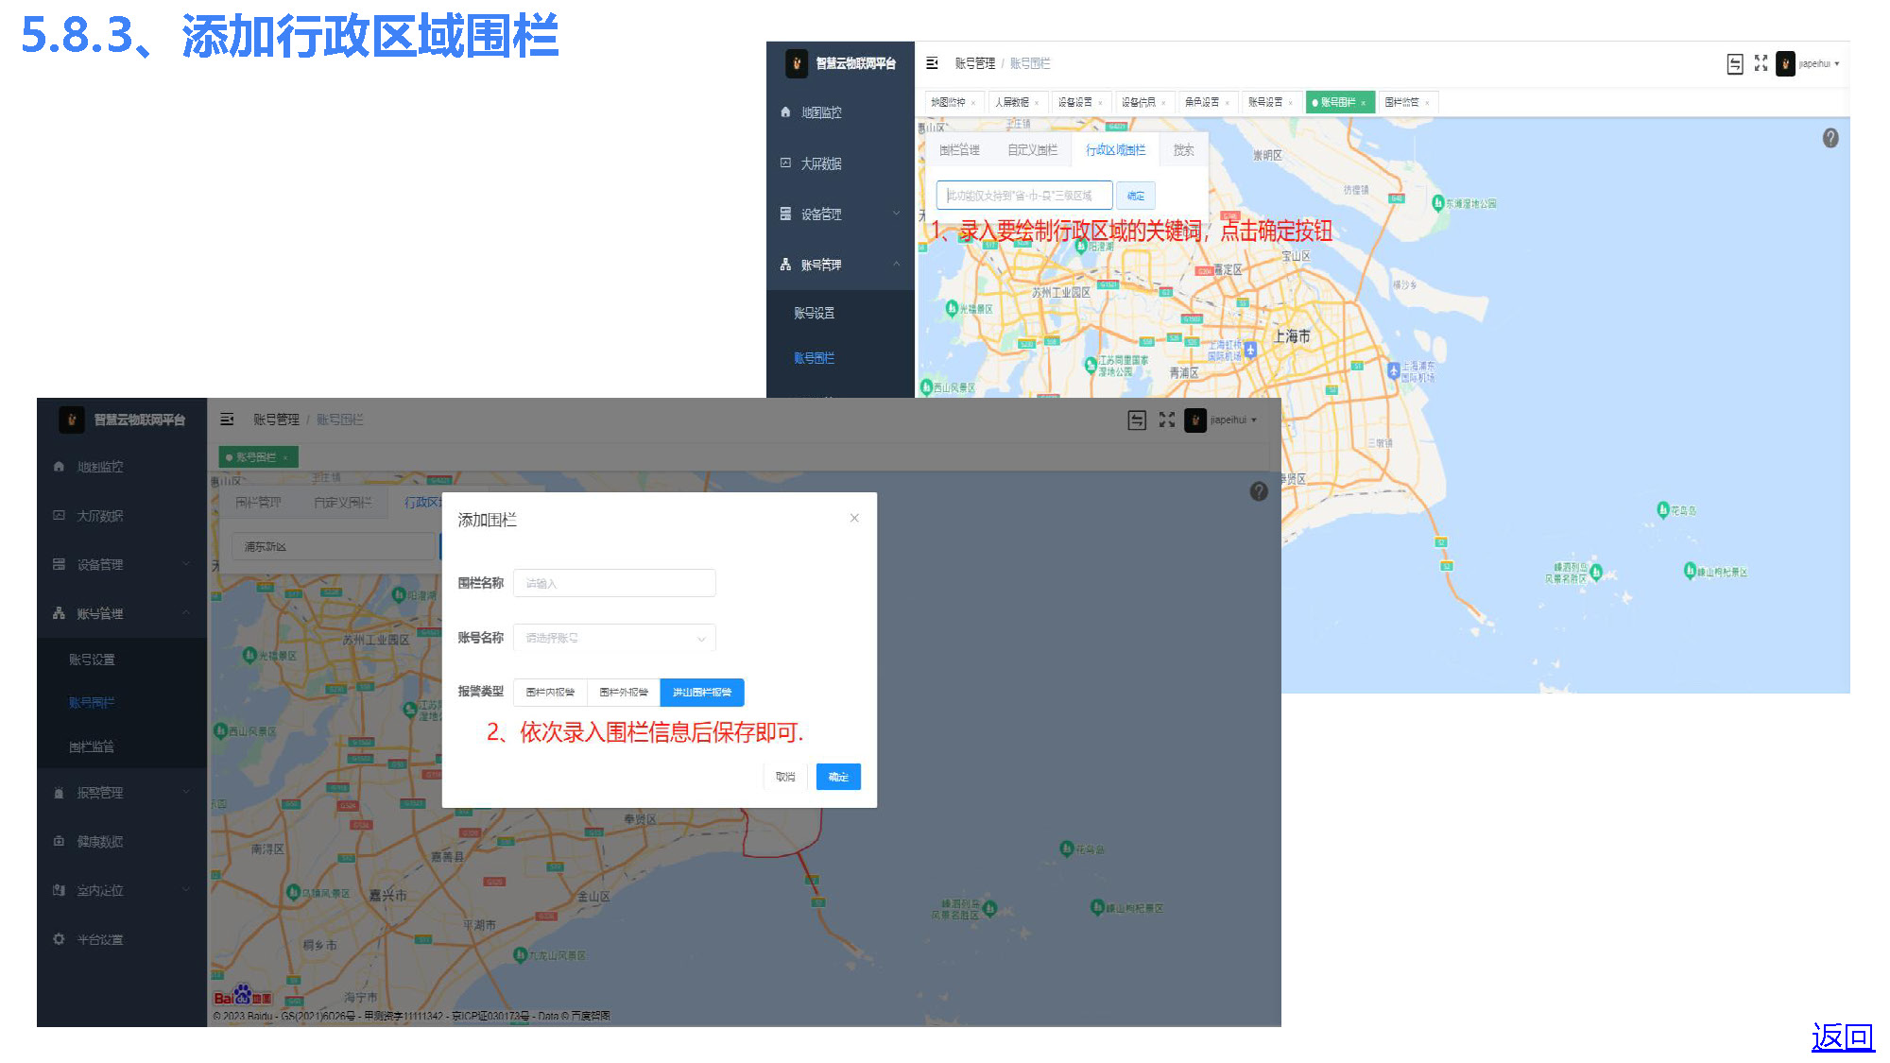Click 健康数据 in lower sidebar

pyautogui.click(x=100, y=841)
